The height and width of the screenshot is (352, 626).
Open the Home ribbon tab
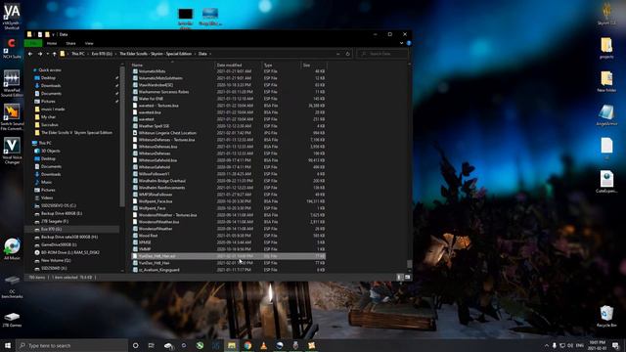[x=52, y=43]
